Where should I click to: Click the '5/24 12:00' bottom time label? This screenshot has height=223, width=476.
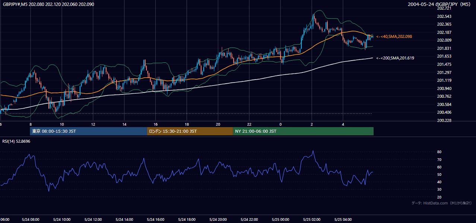click(93, 220)
